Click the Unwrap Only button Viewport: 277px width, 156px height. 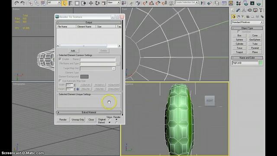click(x=78, y=120)
